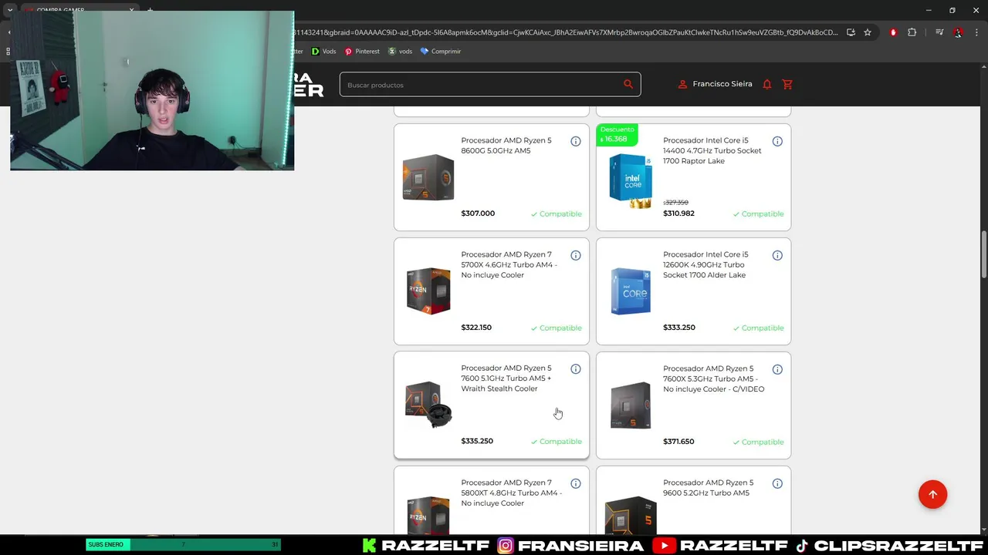Select the Ryzen 5 8600G product image
988x555 pixels.
(x=428, y=177)
